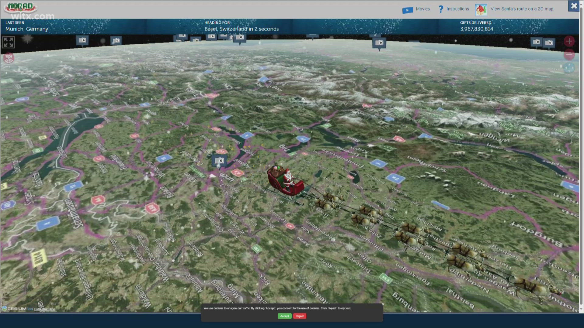Select the Movies menu entry
This screenshot has height=328, width=584.
423,9
